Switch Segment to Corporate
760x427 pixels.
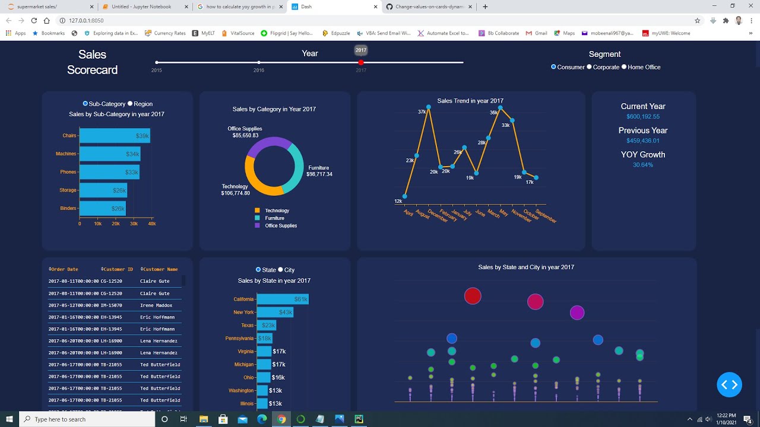click(588, 67)
